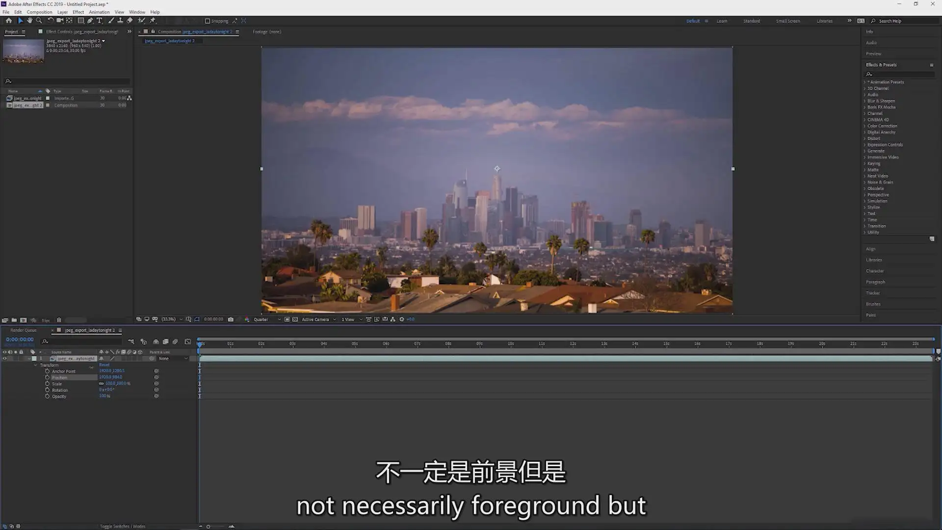Viewport: 942px width, 530px height.
Task: Open the Active Camera view dropdown
Action: pos(319,319)
